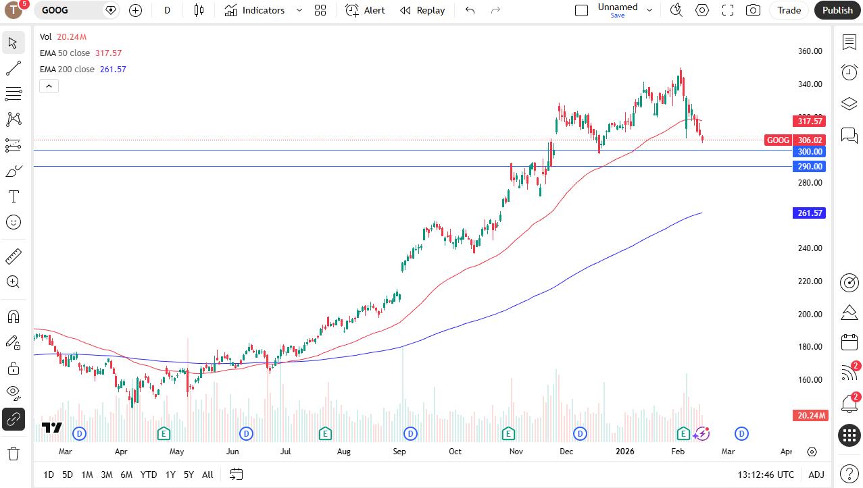Open the calendar panel
This screenshot has height=488, width=863.
click(849, 342)
